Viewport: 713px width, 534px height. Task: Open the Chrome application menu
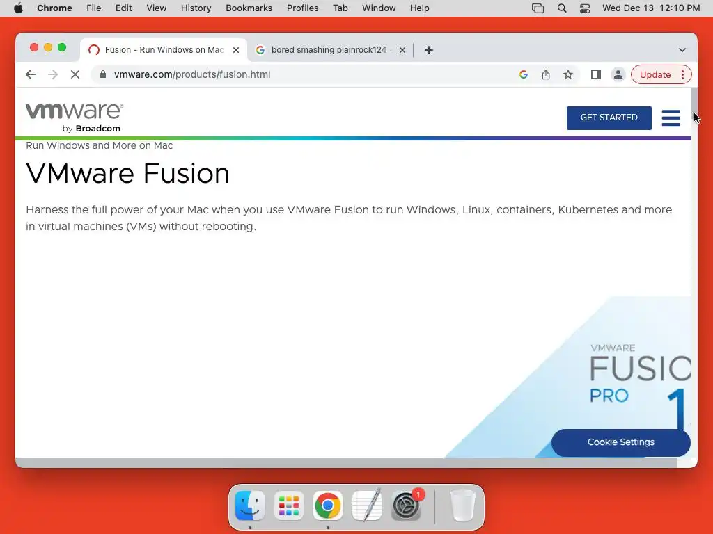tap(54, 8)
